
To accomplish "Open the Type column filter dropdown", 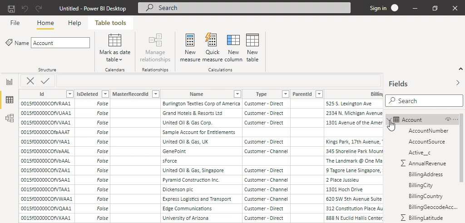I will 285,94.
